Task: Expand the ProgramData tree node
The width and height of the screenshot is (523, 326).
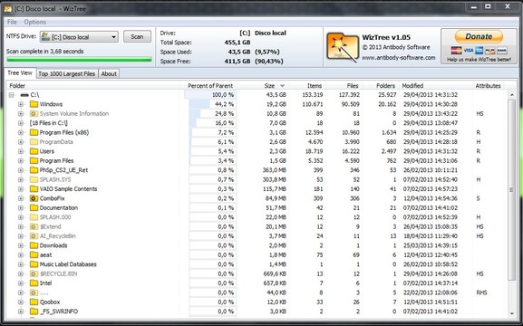Action: pyautogui.click(x=21, y=142)
